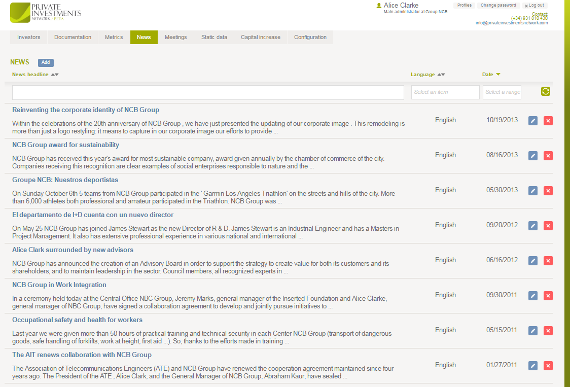Open the Capital increase tab

(260, 37)
